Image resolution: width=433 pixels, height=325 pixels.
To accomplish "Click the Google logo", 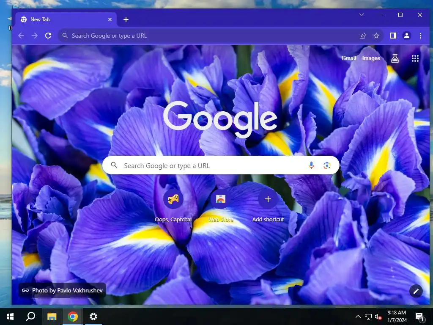I will click(x=220, y=119).
